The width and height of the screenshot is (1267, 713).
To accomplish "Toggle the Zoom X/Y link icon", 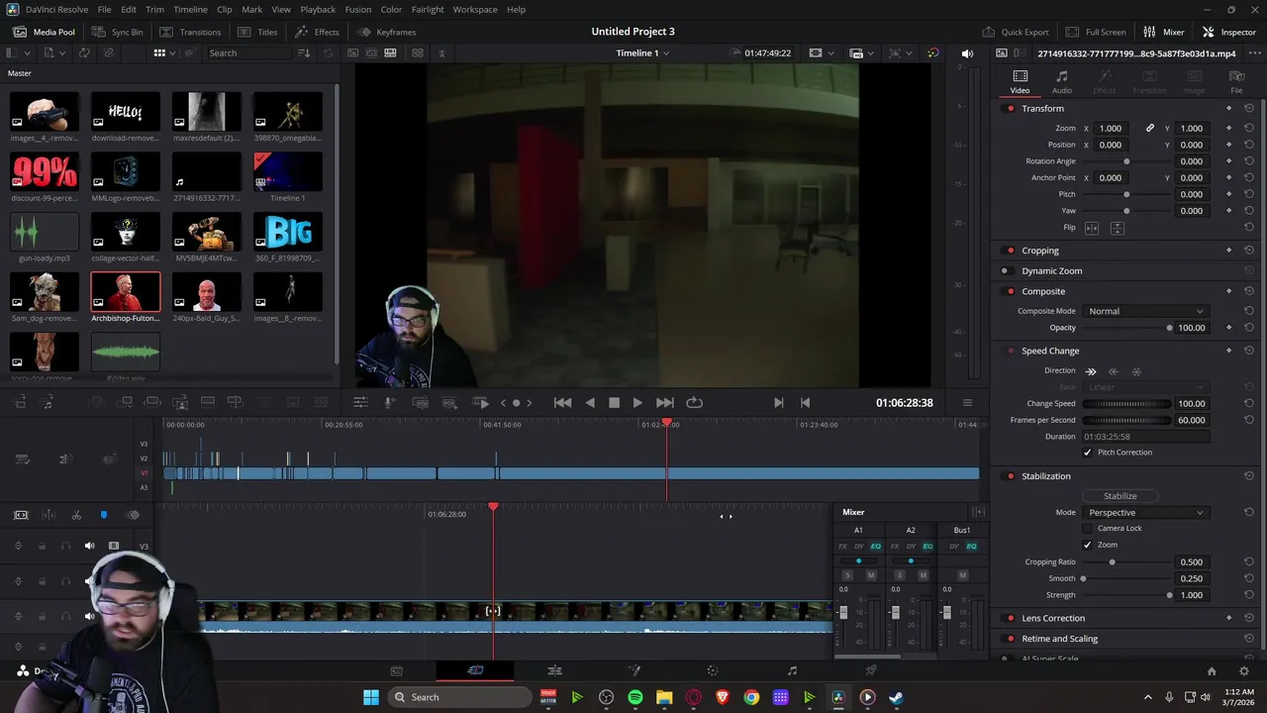I will pyautogui.click(x=1150, y=128).
